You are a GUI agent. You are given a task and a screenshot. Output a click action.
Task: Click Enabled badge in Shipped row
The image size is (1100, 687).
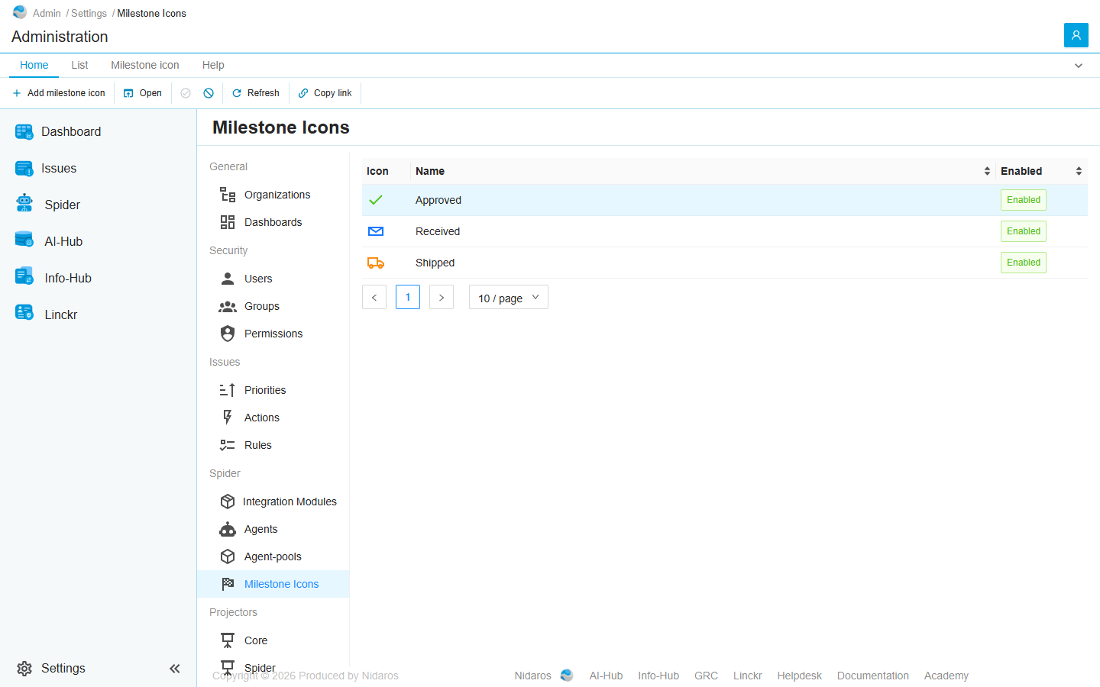[1024, 263]
